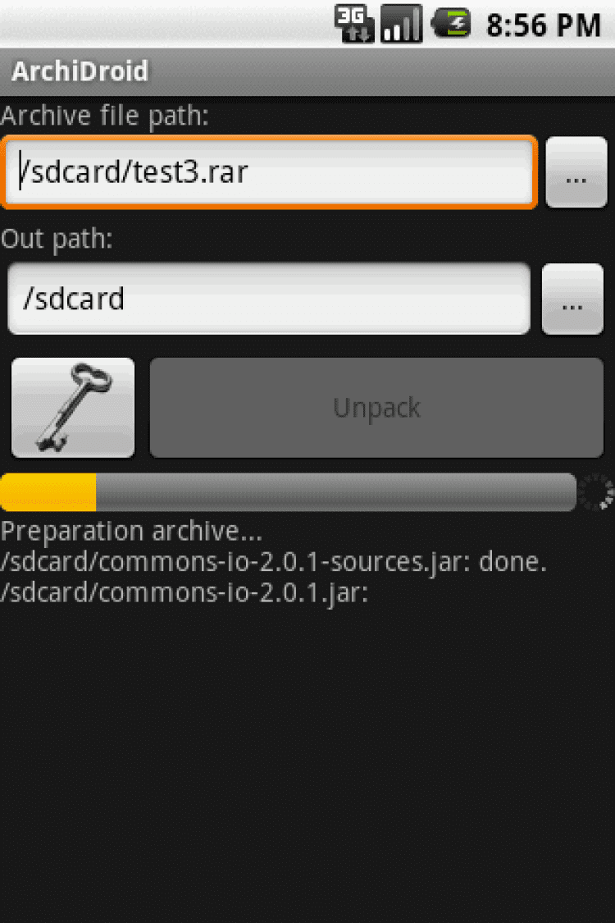The width and height of the screenshot is (615, 923).
Task: Click the loading spinner beside progress bar
Action: [595, 491]
